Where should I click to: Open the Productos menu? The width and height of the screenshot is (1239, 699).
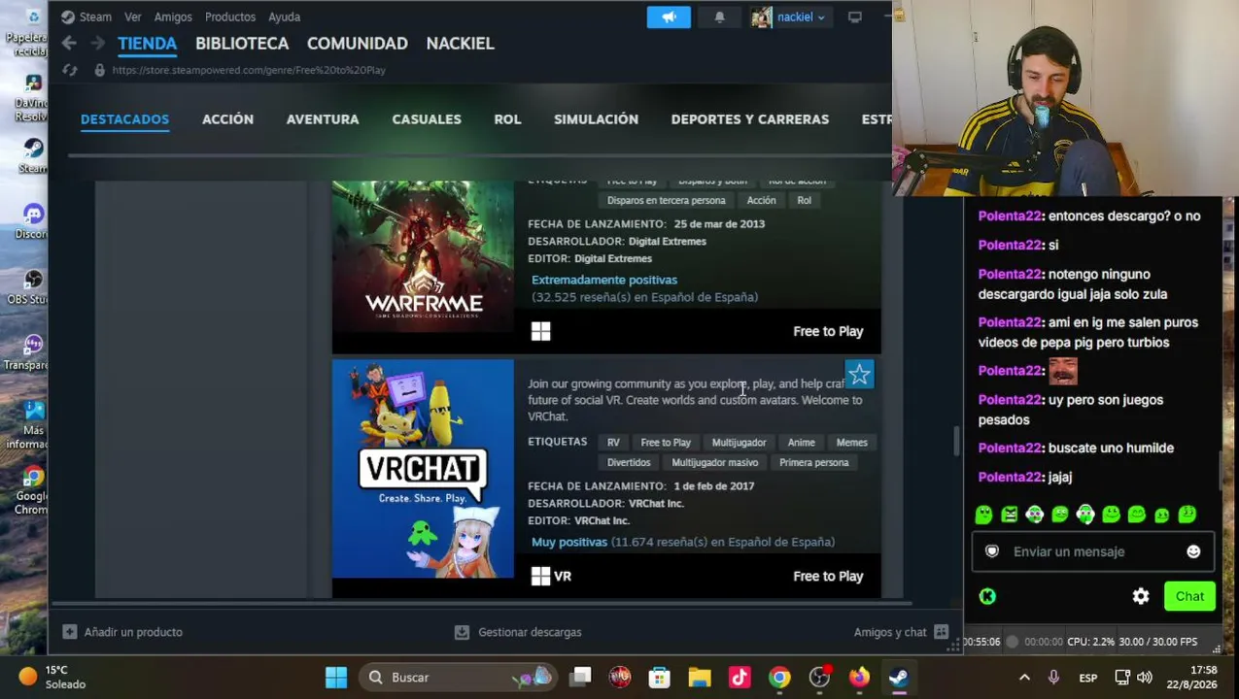[x=230, y=17]
